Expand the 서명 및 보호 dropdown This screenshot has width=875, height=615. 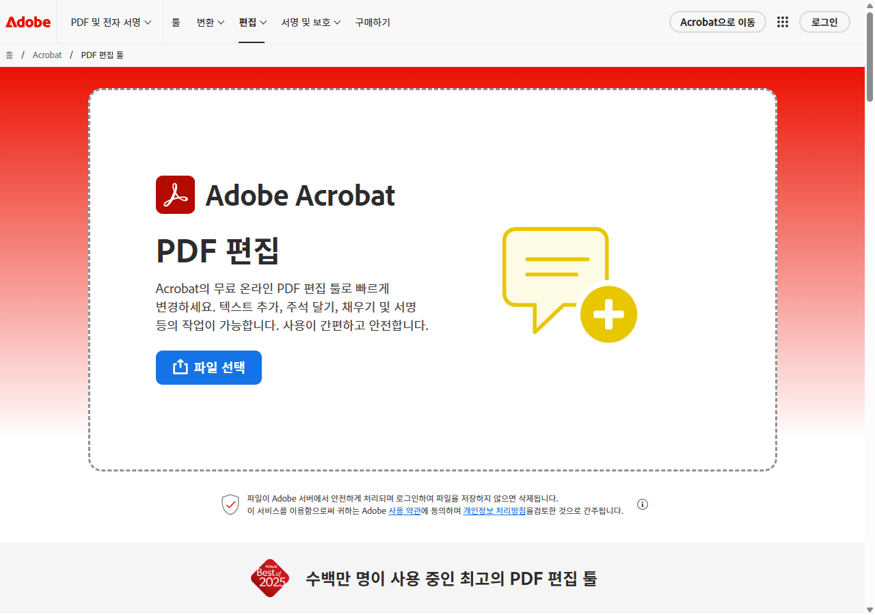point(311,21)
